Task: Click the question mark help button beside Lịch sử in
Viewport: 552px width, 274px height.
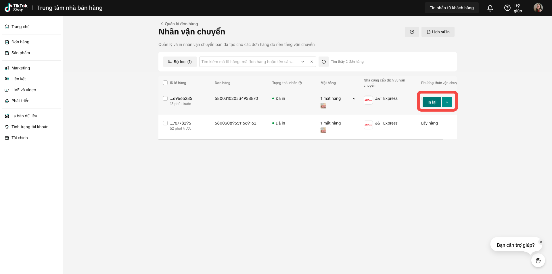Action: coord(412,32)
